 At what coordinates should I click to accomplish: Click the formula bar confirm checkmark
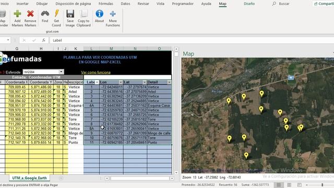34,40
